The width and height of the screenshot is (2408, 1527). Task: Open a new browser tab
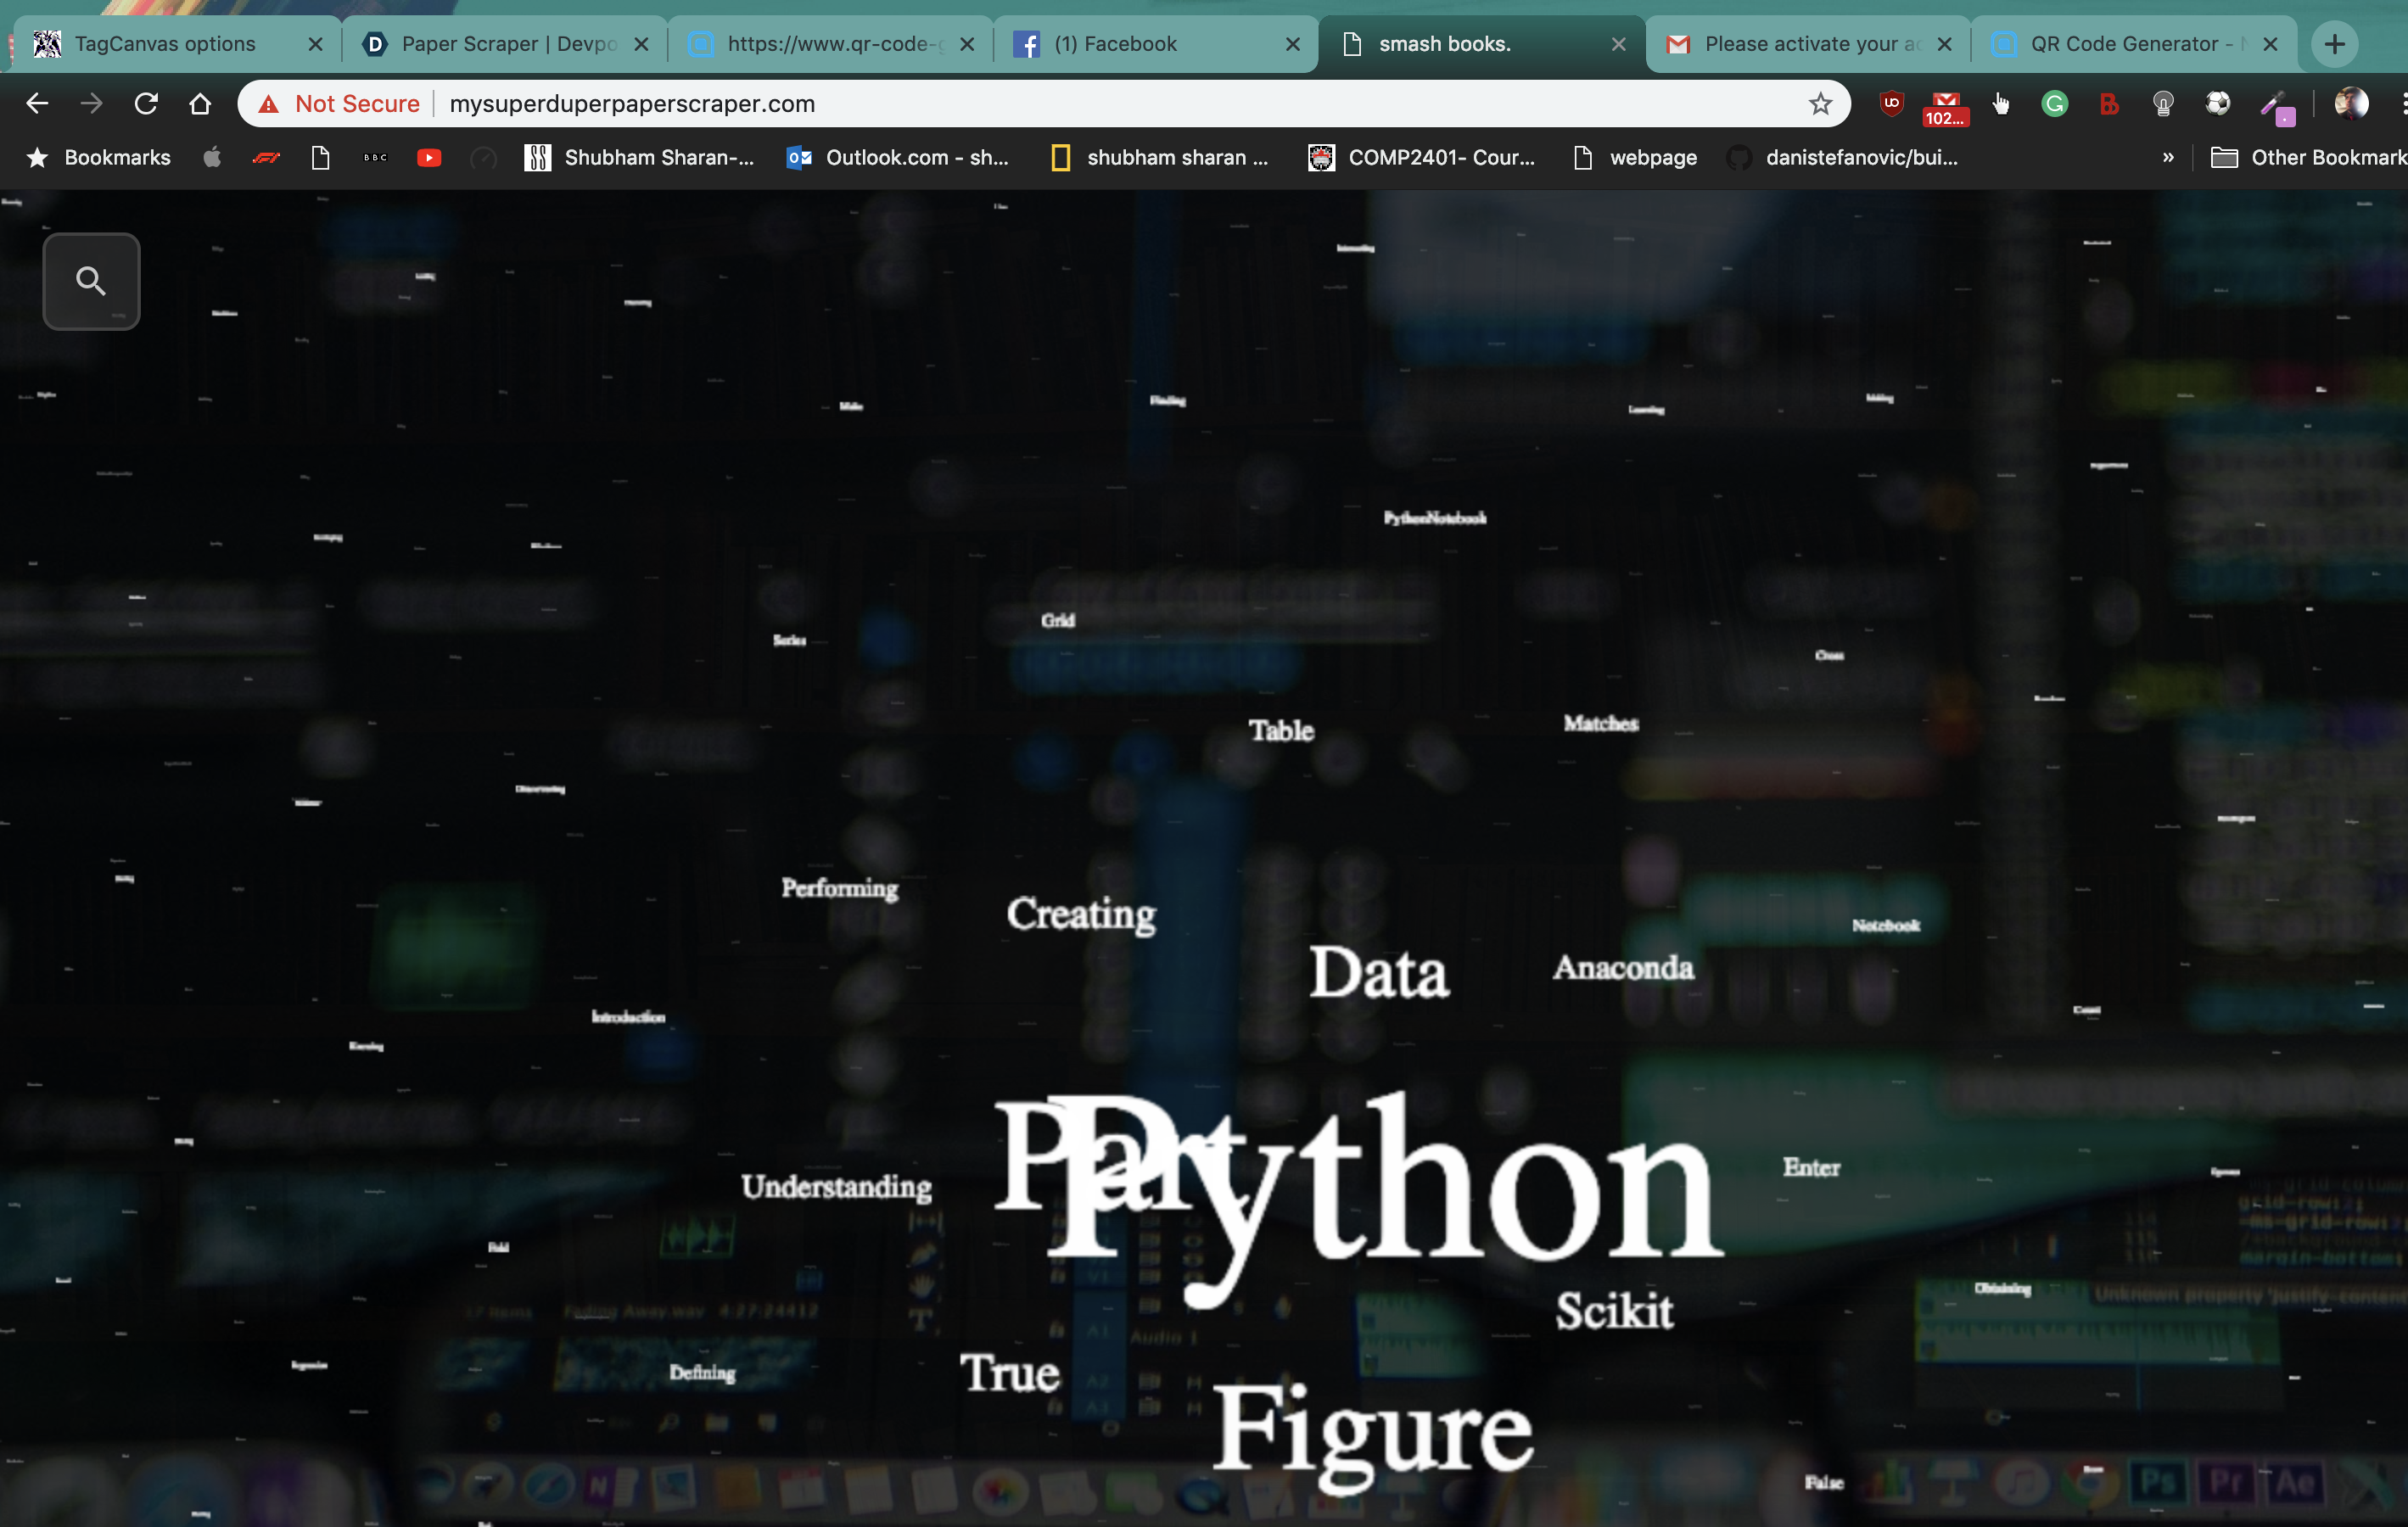[x=2334, y=44]
